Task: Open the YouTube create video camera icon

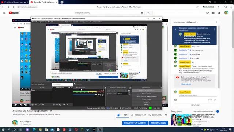Action: click(x=208, y=13)
